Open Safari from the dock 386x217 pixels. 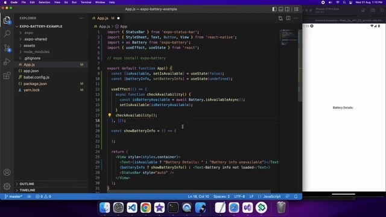[x=234, y=207]
